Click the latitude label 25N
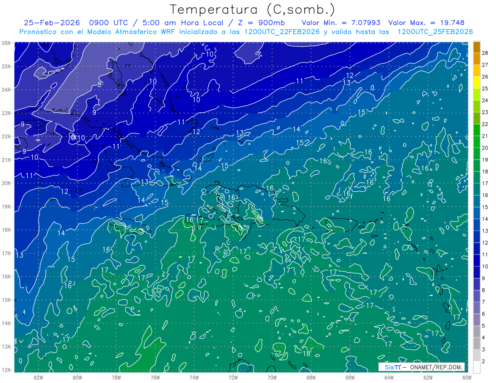Screen dimensions: 496x383 tap(6, 67)
